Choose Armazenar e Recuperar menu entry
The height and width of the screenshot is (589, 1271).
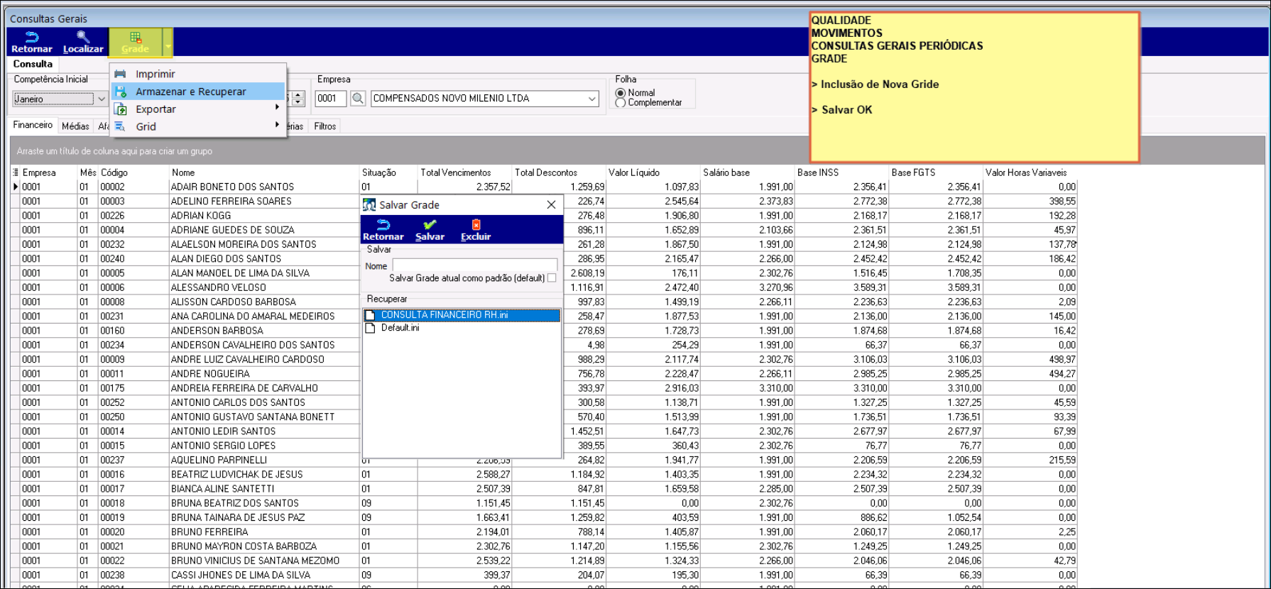click(x=190, y=92)
